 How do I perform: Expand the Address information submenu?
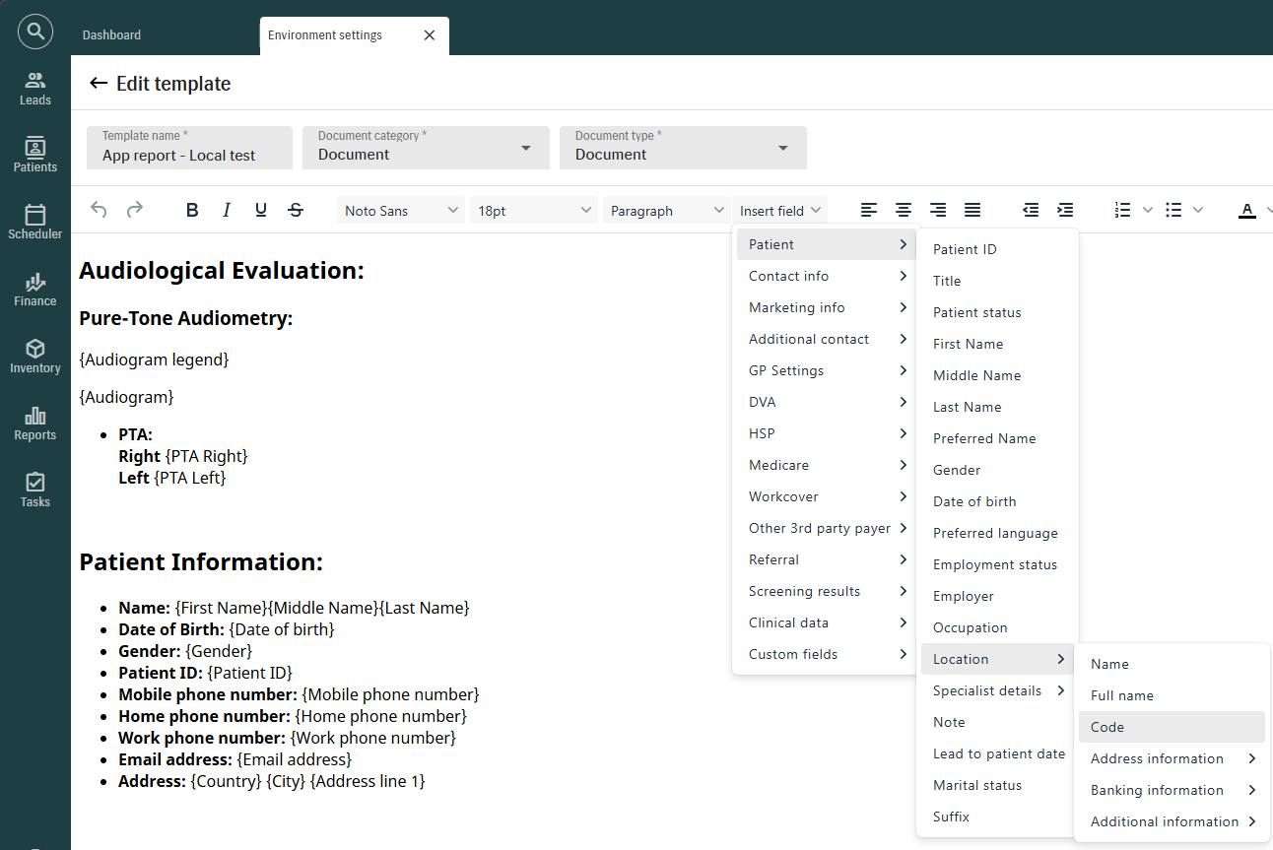1172,758
